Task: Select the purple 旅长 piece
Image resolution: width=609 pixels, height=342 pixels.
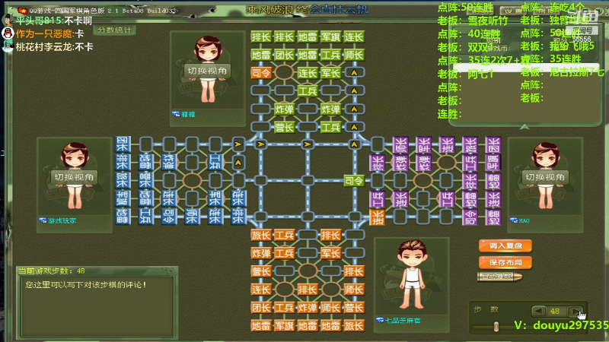Action: [470, 144]
